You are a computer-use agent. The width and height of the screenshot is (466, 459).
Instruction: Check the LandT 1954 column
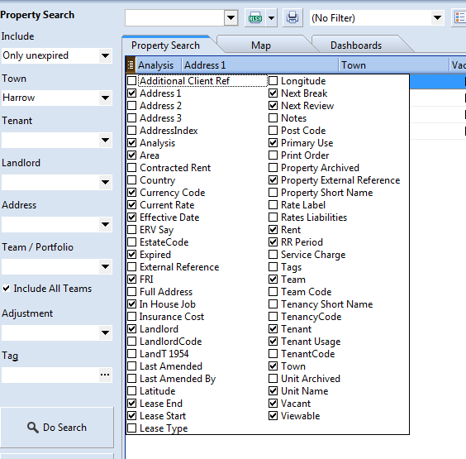tap(132, 354)
